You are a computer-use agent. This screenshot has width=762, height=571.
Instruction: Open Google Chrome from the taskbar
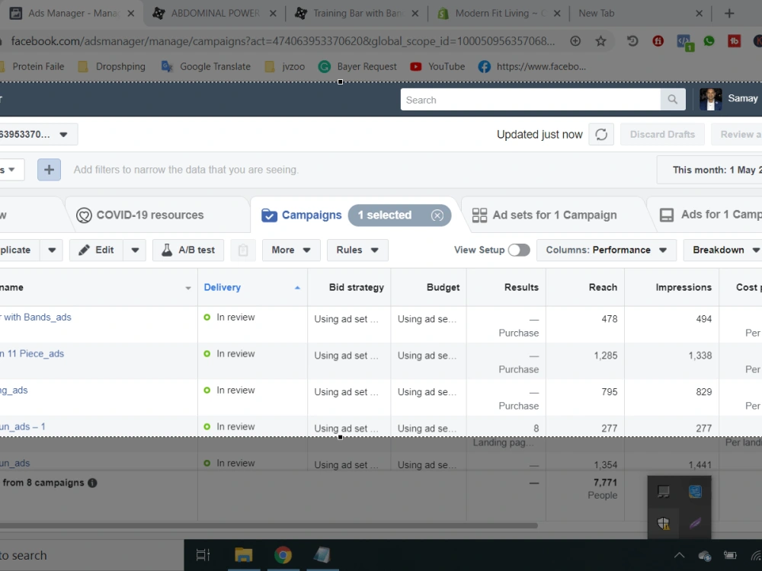283,554
